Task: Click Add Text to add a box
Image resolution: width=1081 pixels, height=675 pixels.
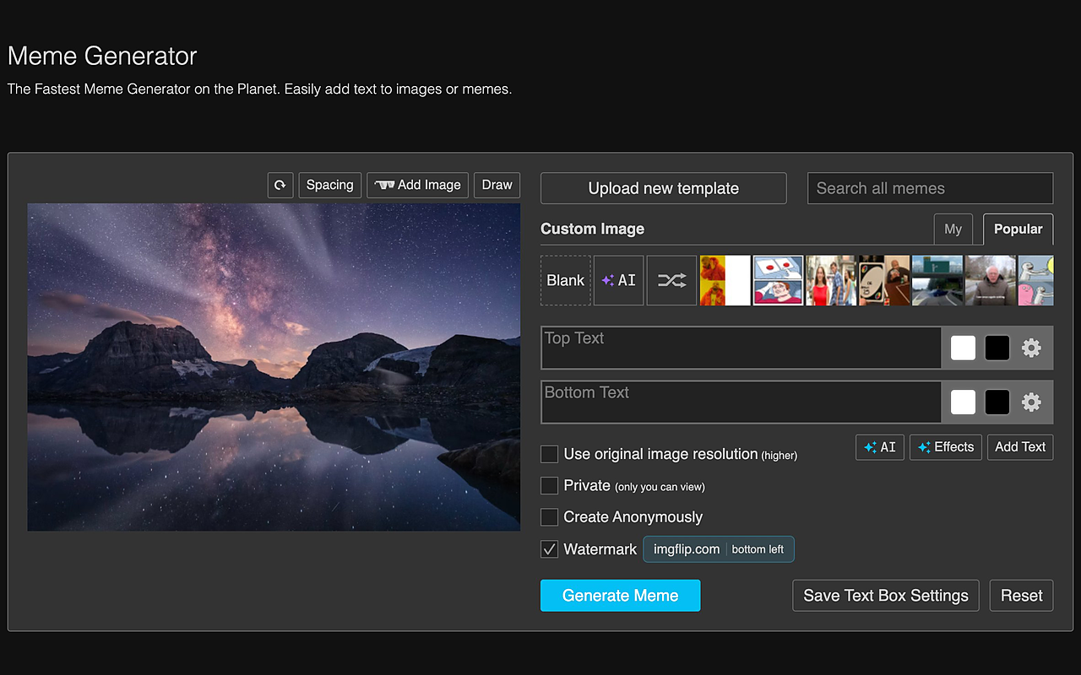Action: 1020,447
